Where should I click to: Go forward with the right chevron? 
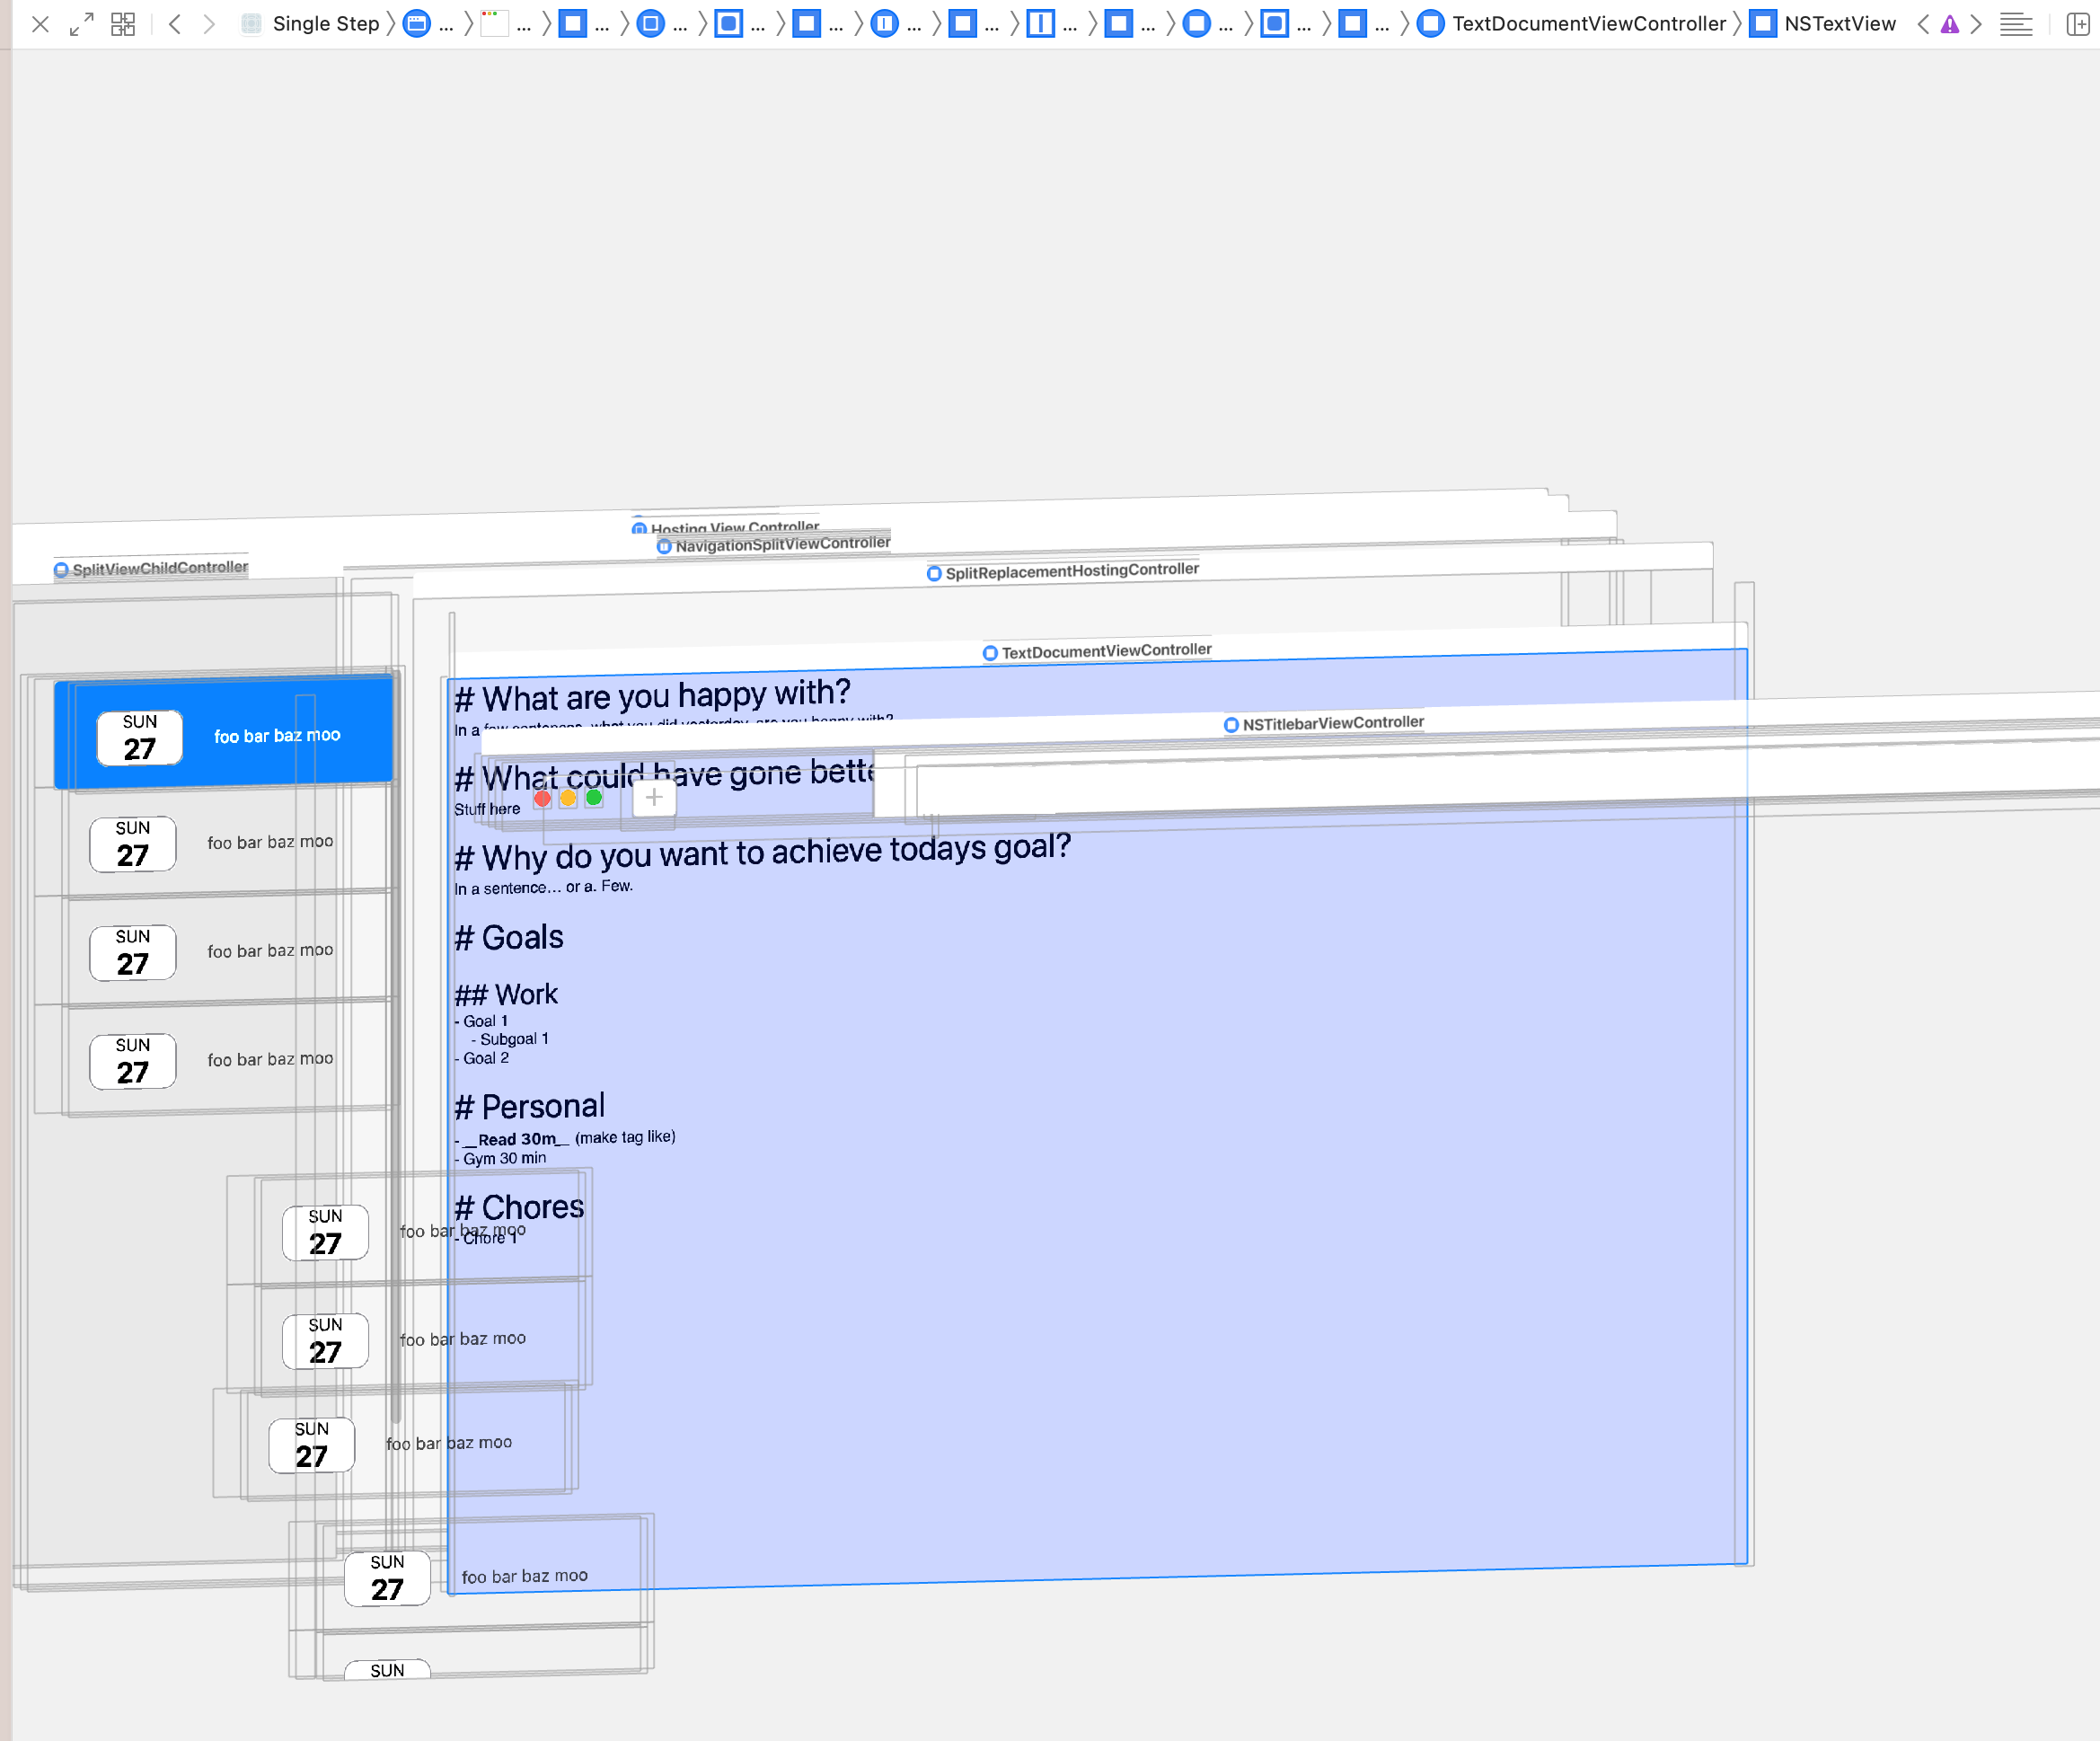click(209, 24)
